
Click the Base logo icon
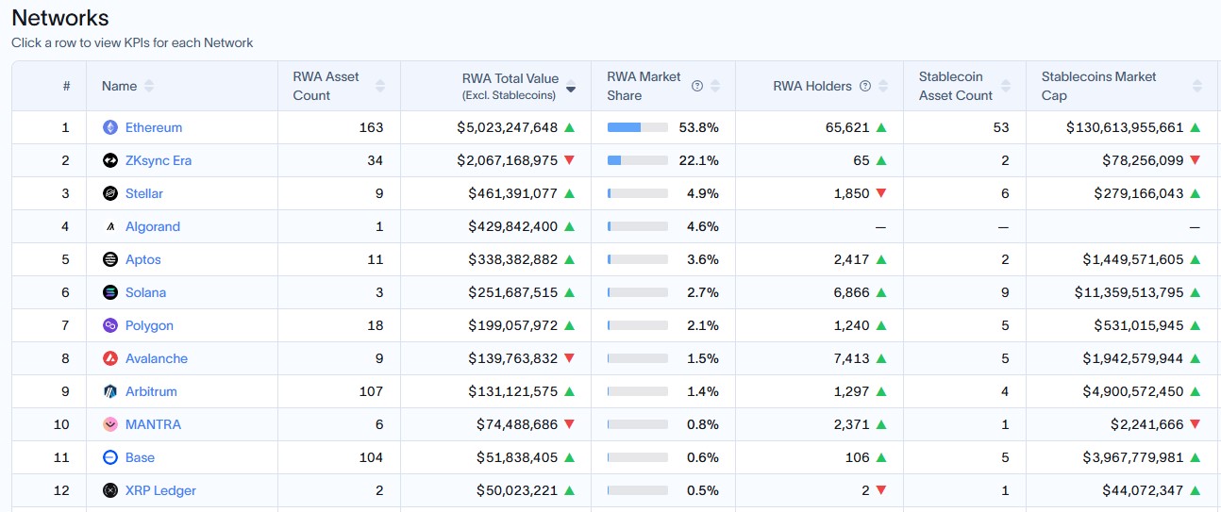point(110,457)
